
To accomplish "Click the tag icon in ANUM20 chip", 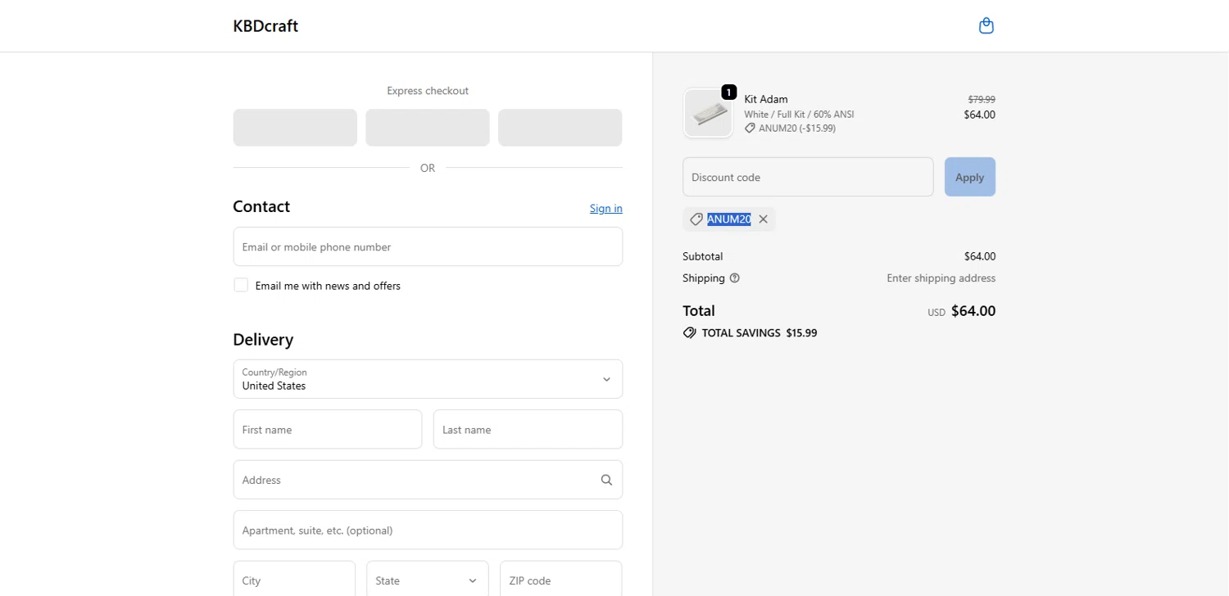I will point(696,219).
